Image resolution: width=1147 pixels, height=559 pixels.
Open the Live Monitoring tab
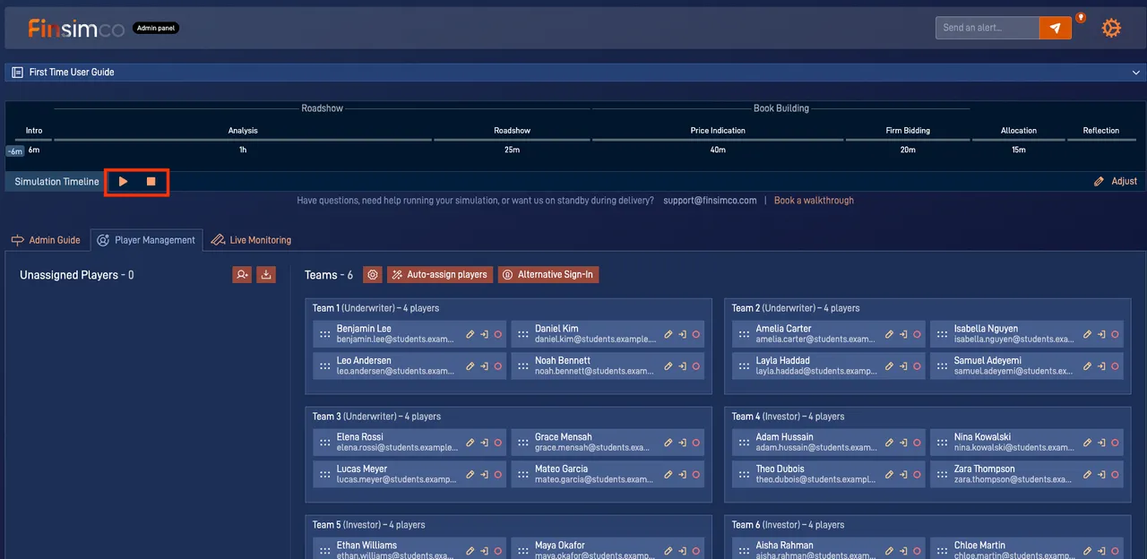pos(251,240)
